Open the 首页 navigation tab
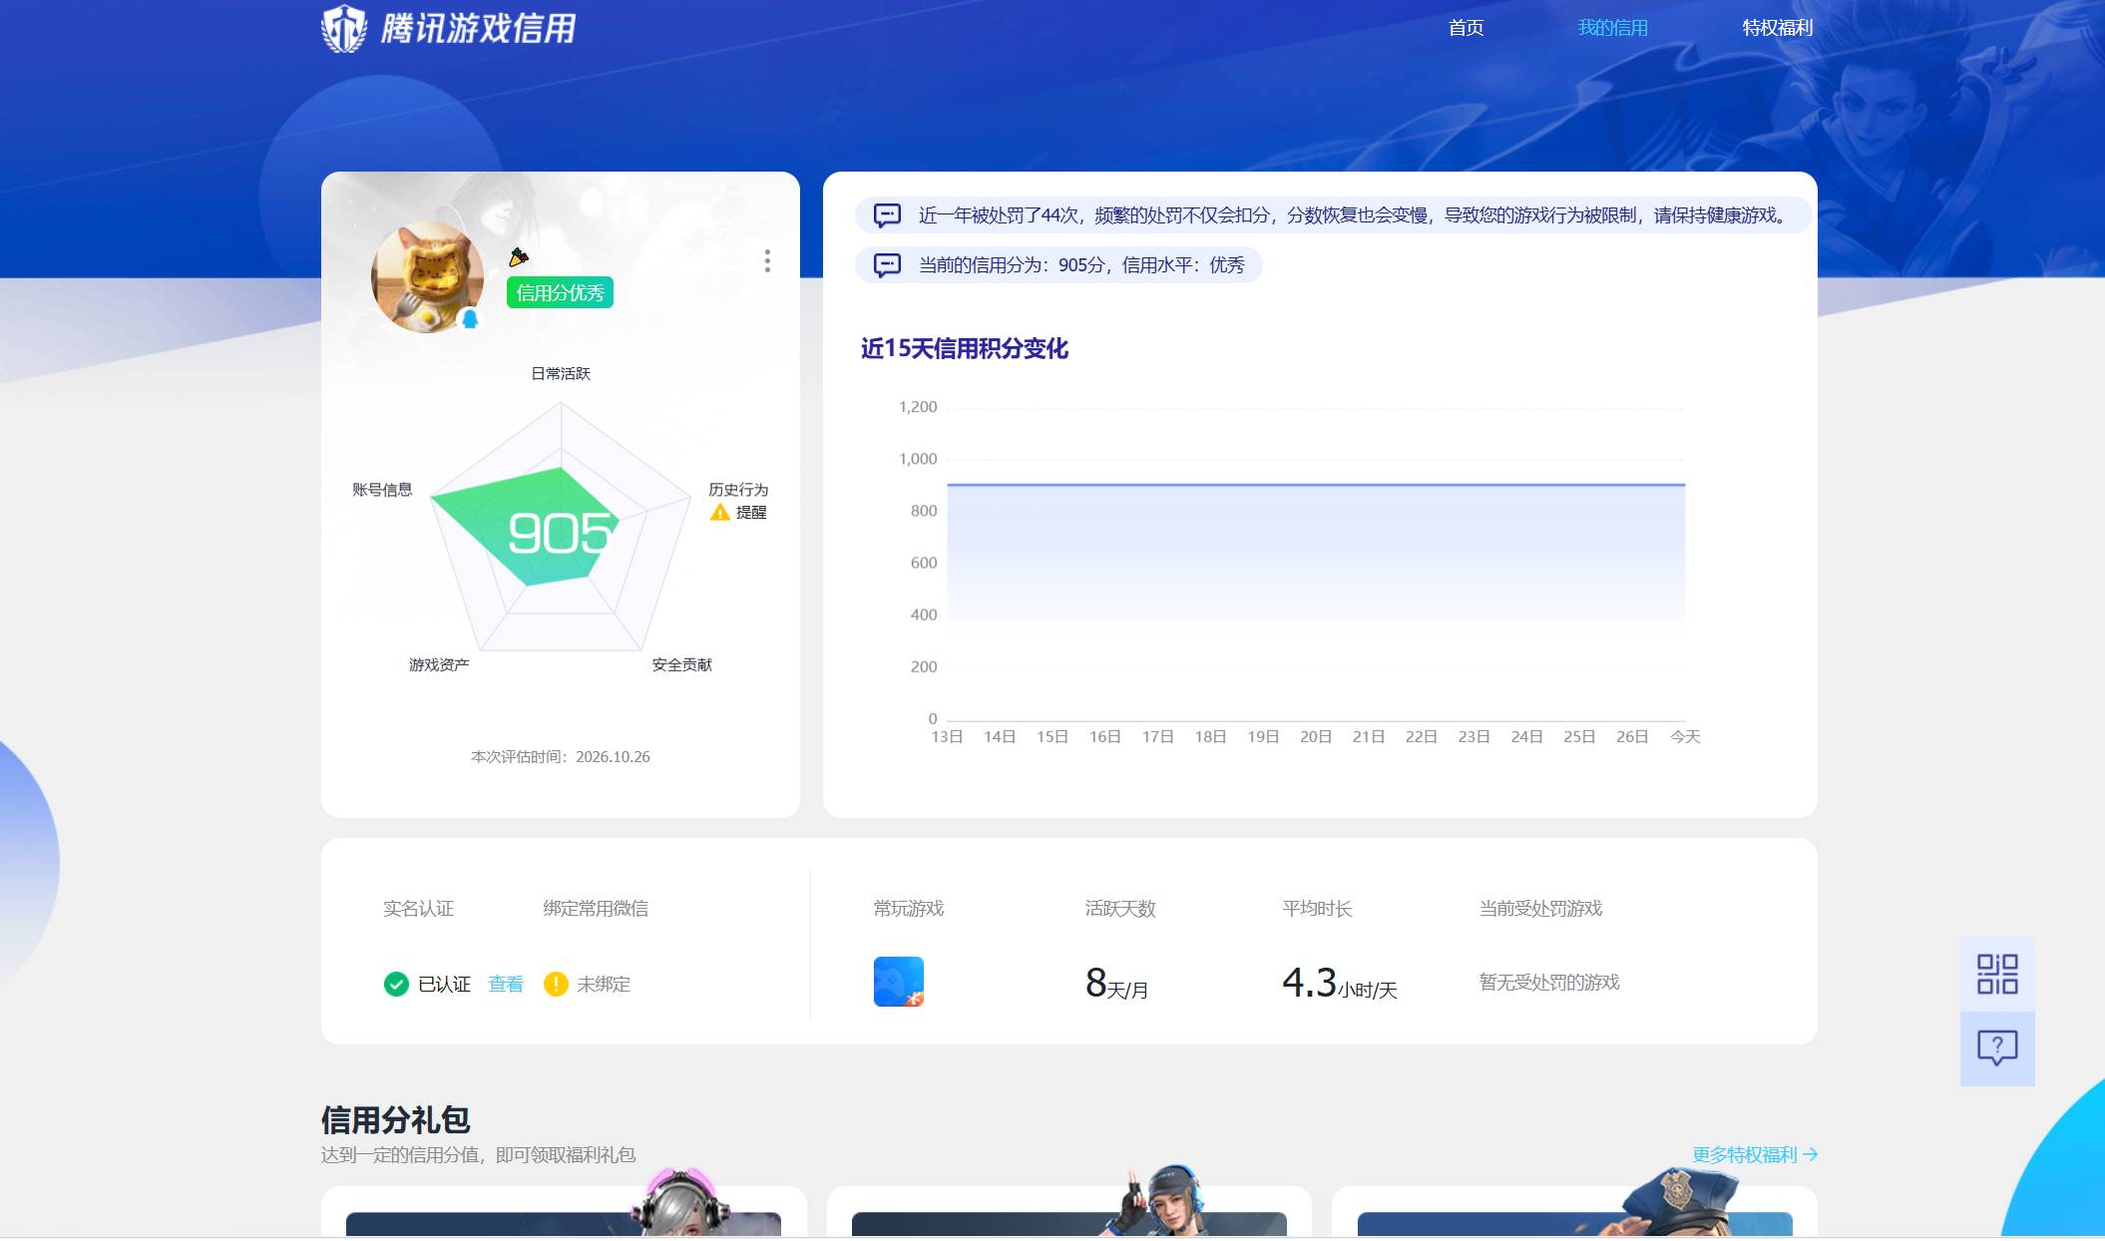 [1466, 28]
